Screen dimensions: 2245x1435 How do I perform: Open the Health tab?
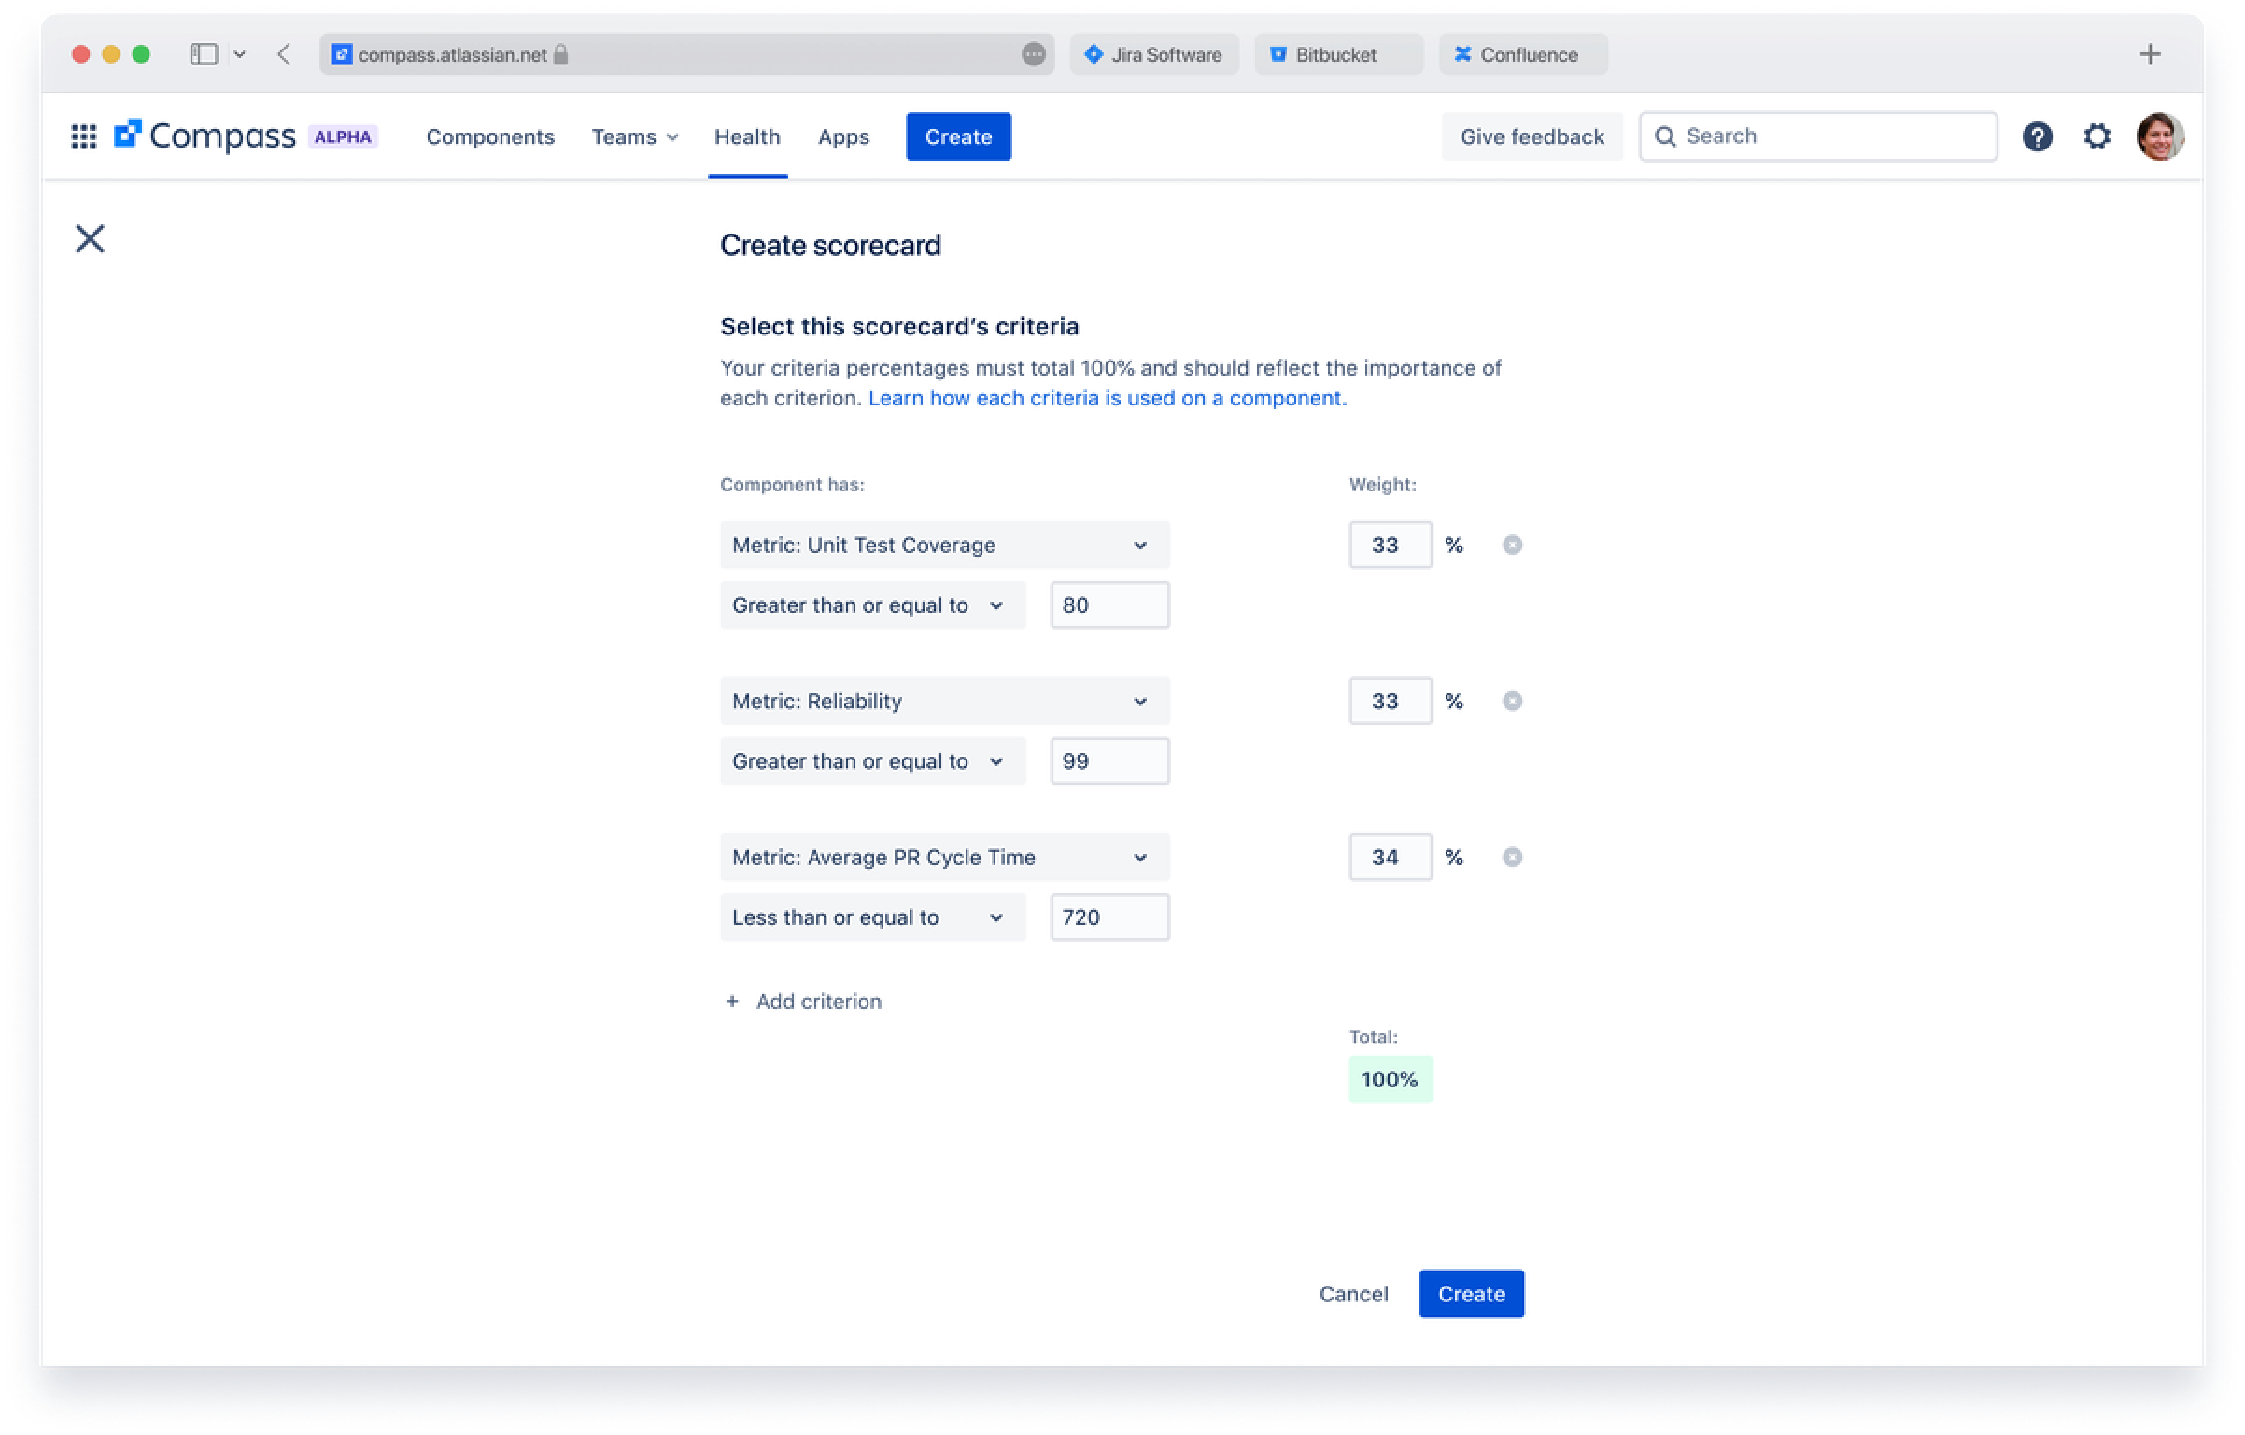point(744,135)
